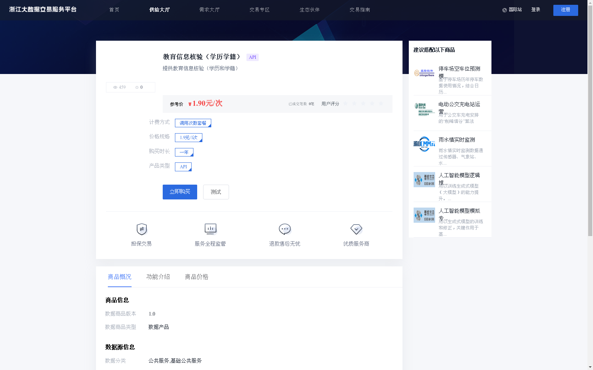Viewport: 593px width, 370px height.
Task: Click the API tag beside the product title
Action: [x=252, y=57]
